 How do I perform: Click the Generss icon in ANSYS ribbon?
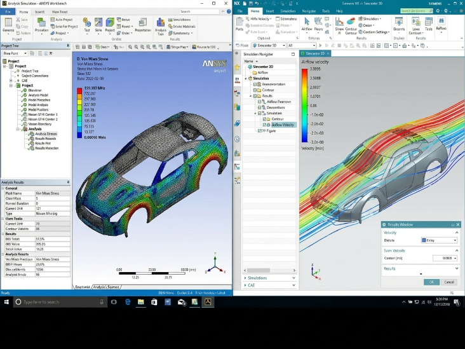tap(8, 25)
